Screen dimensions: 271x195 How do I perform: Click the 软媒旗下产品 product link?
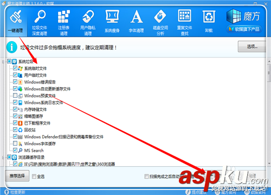244,29
